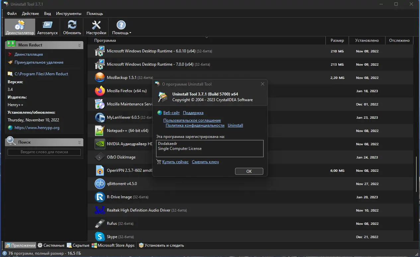Click the Dodakaedr registration text box

[210, 148]
